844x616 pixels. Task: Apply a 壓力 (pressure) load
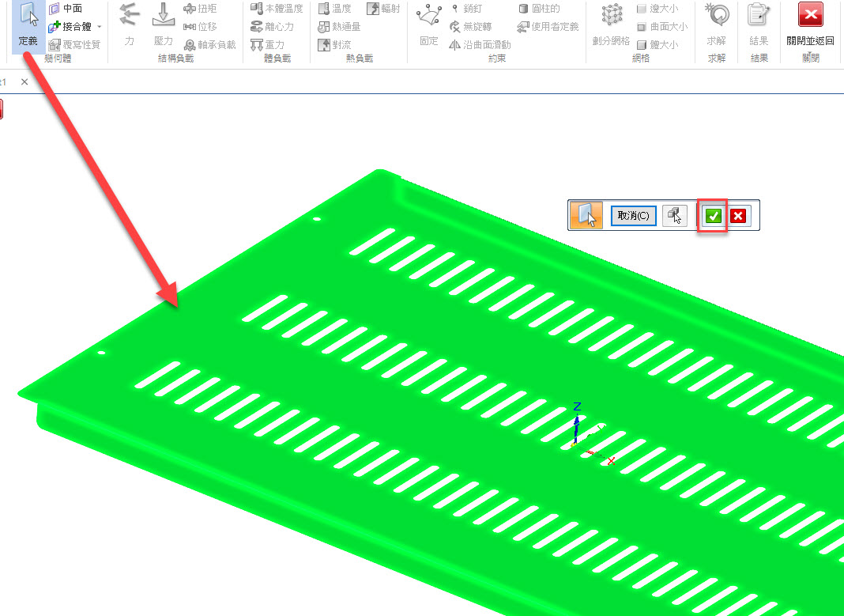tap(163, 25)
